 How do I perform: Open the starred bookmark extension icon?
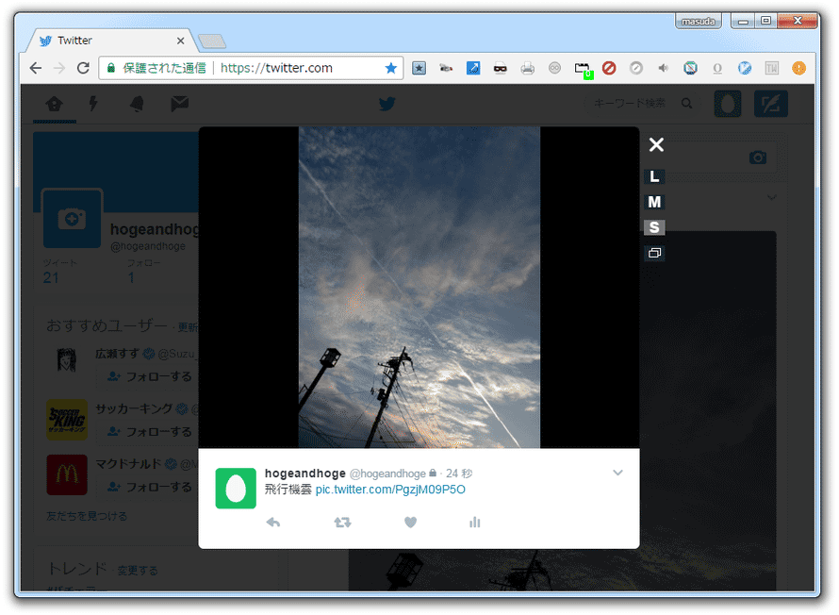tap(419, 68)
